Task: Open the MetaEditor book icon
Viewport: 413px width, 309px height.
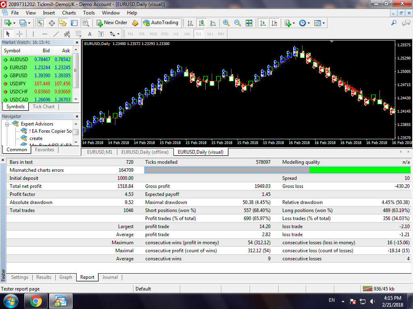Action: [x=135, y=23]
